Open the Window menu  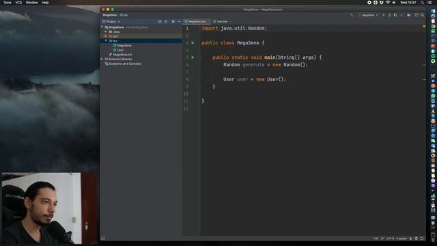click(x=31, y=3)
